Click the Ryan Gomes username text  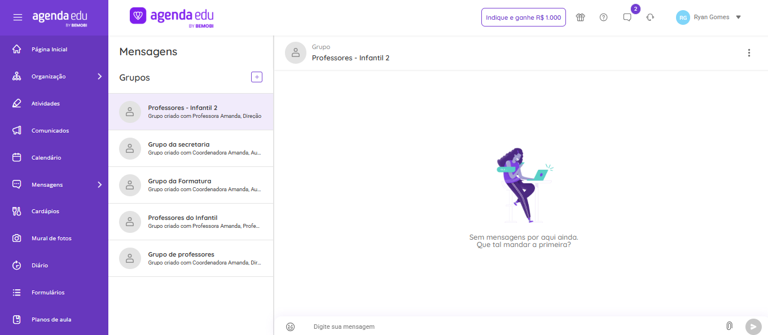pos(712,17)
